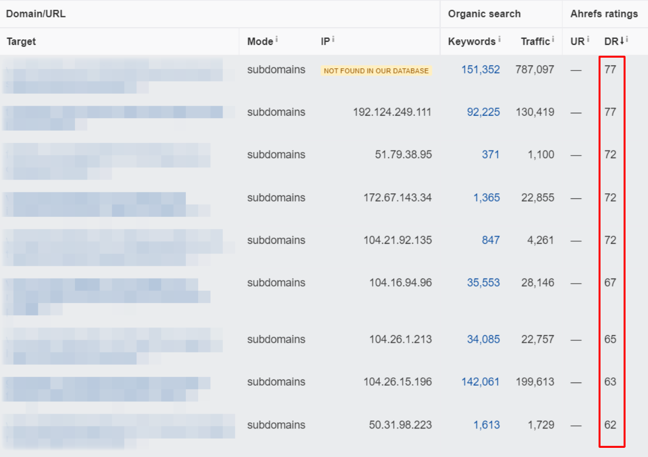The height and width of the screenshot is (457, 648).
Task: Open the 151,352 keywords link
Action: tap(481, 69)
